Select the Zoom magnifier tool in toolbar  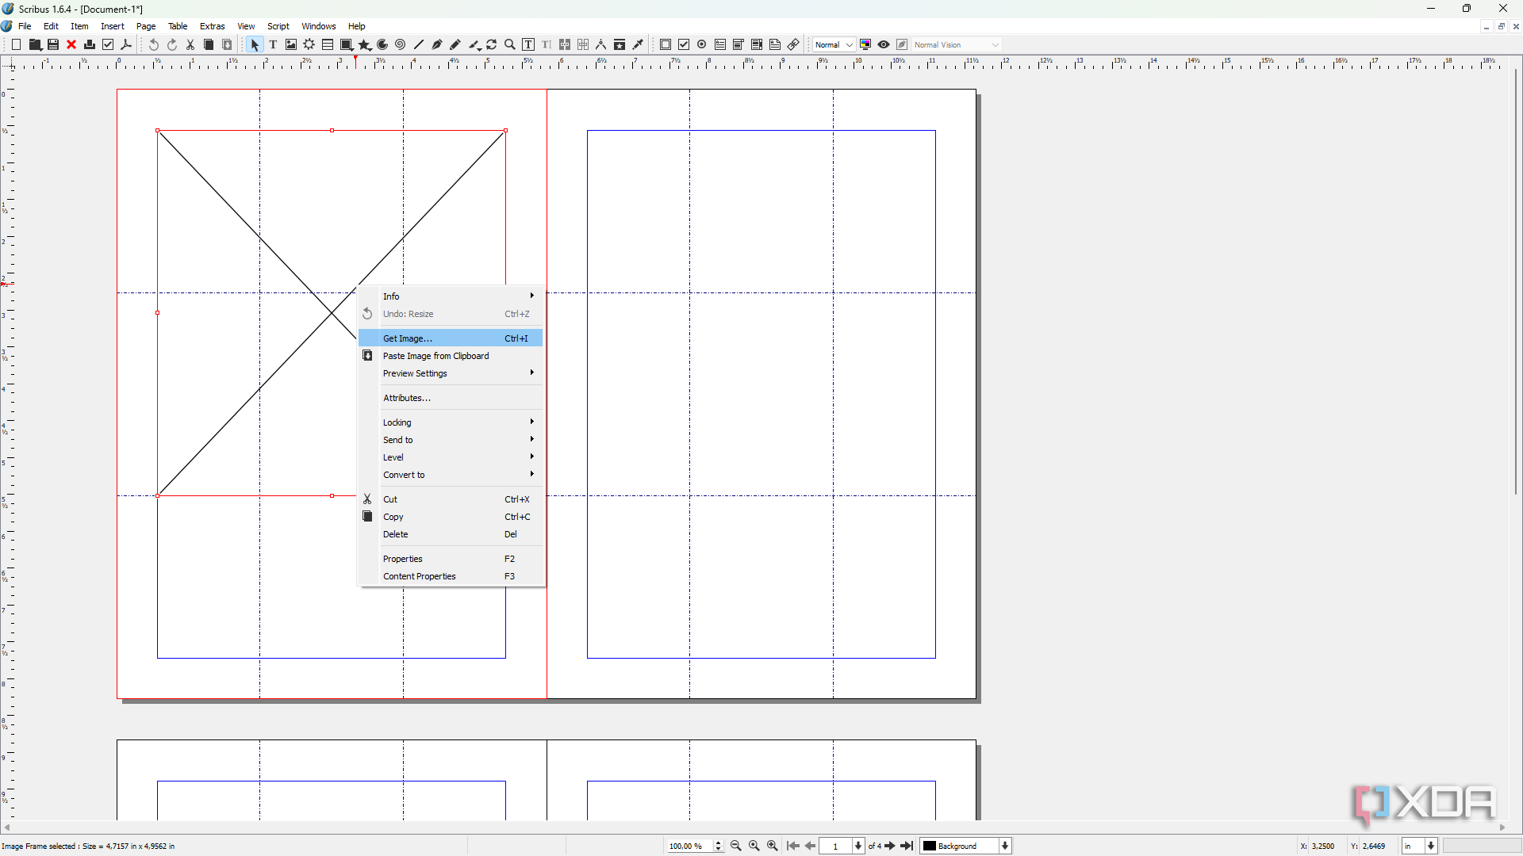[510, 45]
